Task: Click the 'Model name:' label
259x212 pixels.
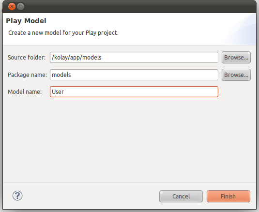Action: (x=25, y=92)
